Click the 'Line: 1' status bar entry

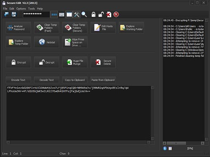coord(7,154)
